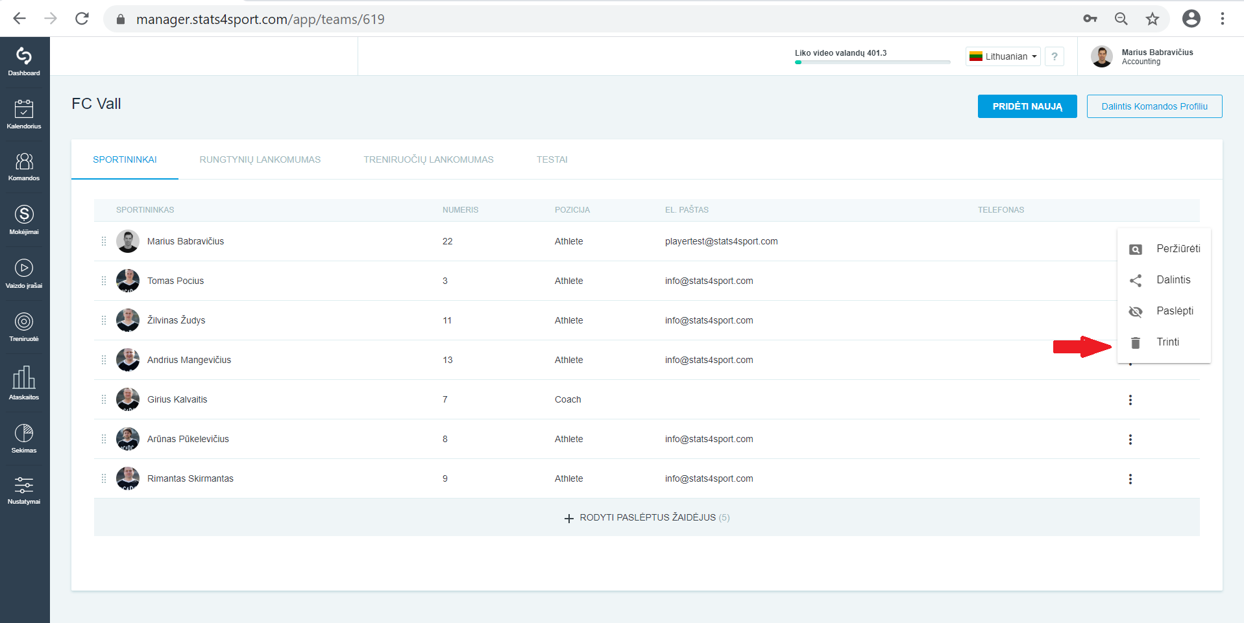
Task: Open Chrome's three-dot menu
Action: pyautogui.click(x=1223, y=19)
